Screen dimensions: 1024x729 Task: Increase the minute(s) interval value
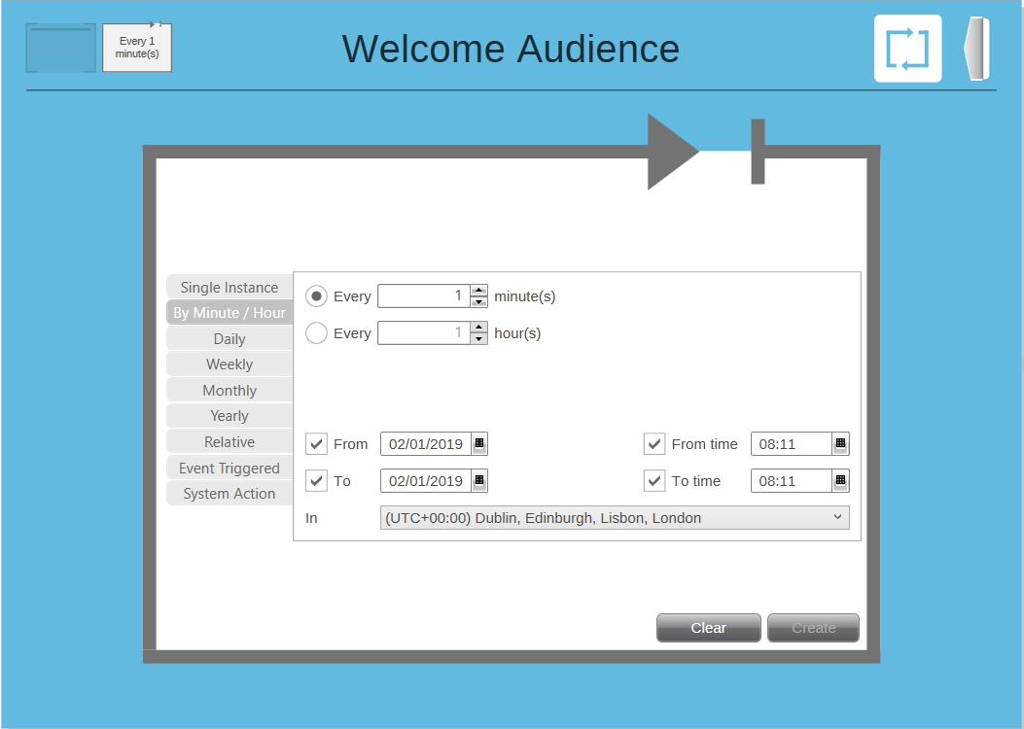click(x=479, y=291)
